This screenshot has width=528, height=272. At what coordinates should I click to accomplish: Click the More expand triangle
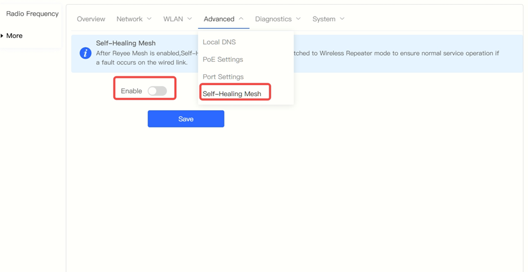pyautogui.click(x=2, y=36)
